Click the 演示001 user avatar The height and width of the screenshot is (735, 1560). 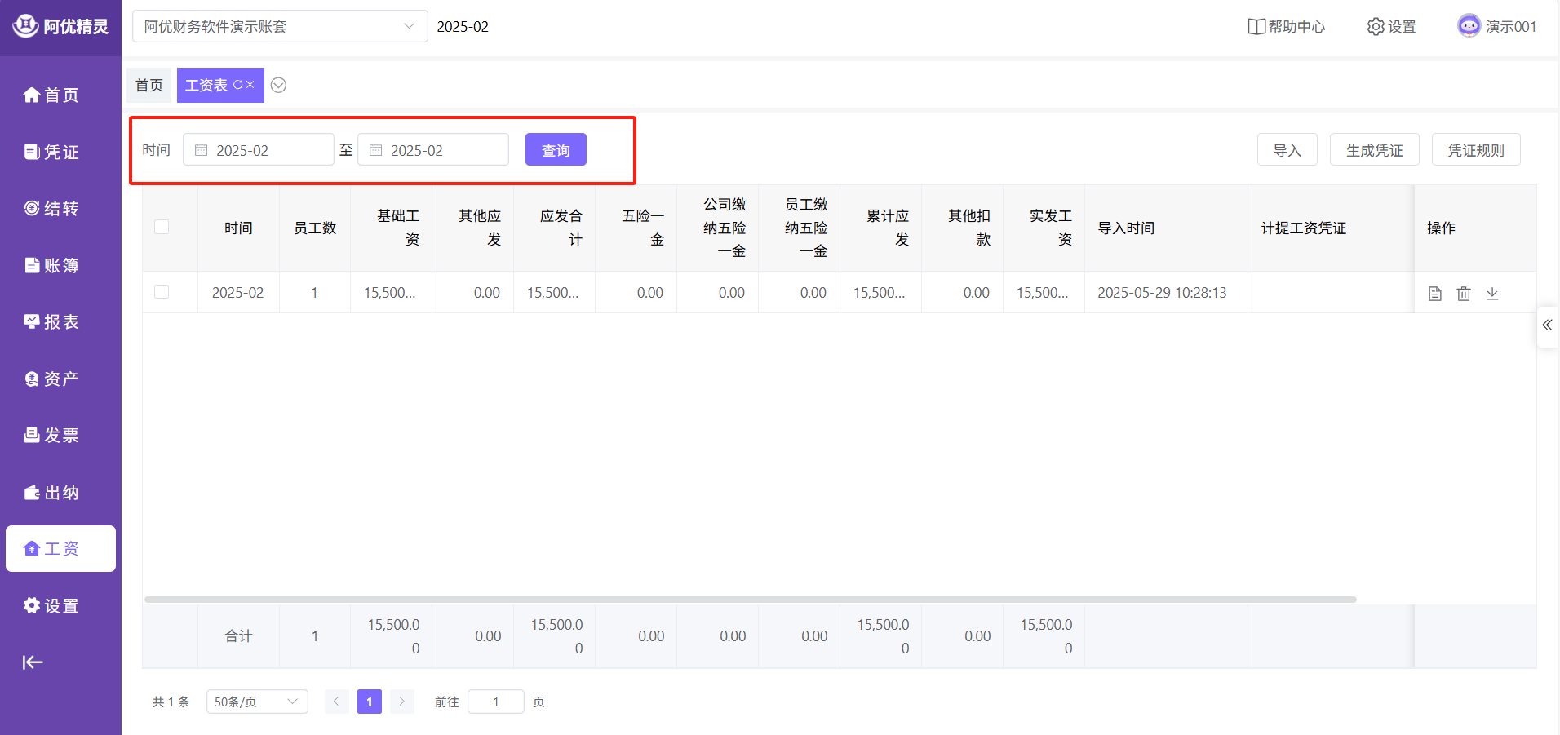pos(1469,26)
